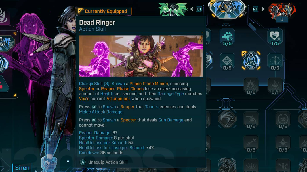Select the 1/5 heart fist skill node
307x172 pixels.
click(275, 37)
